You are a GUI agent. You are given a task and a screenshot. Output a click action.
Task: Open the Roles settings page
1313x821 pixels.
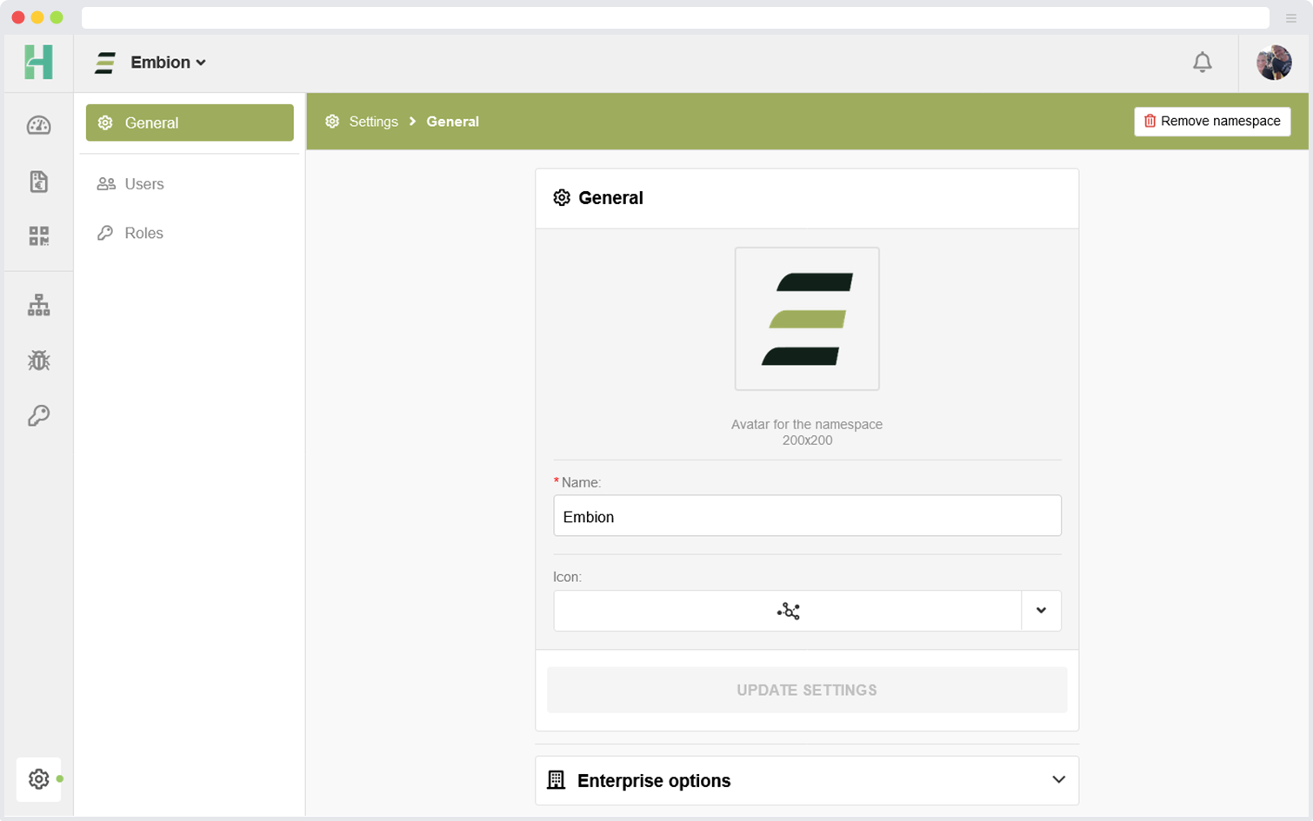(143, 233)
